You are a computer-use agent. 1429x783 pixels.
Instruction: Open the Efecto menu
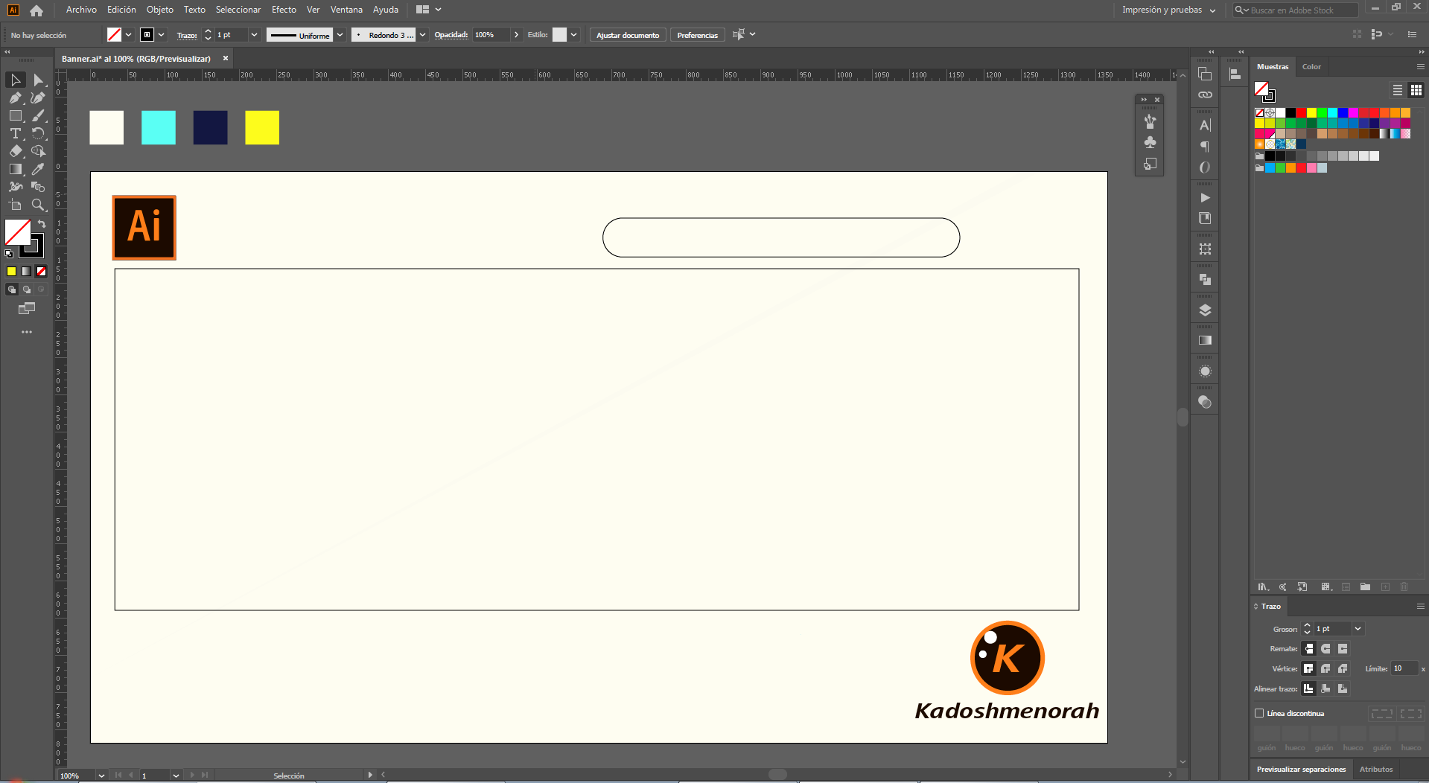[x=284, y=10]
